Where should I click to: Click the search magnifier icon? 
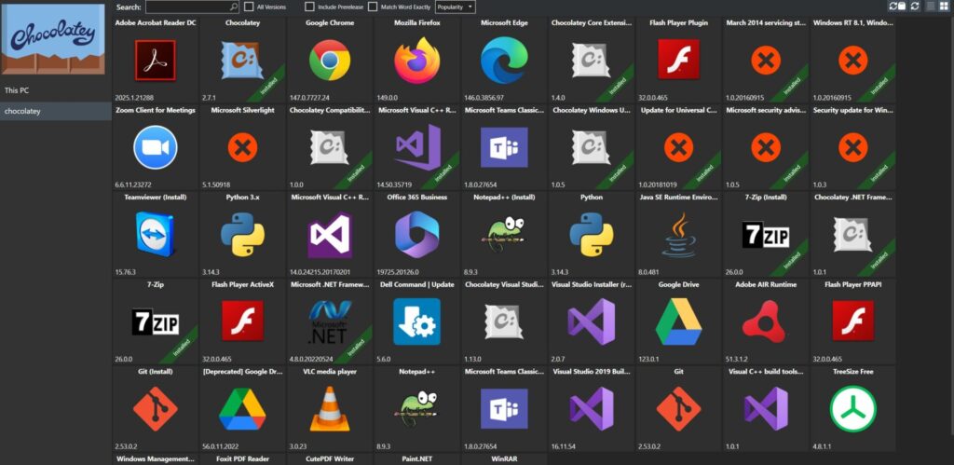pyautogui.click(x=234, y=7)
